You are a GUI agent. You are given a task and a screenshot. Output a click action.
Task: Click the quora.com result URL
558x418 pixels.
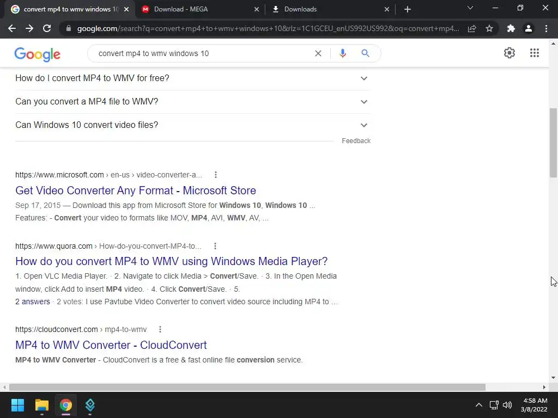pos(108,246)
